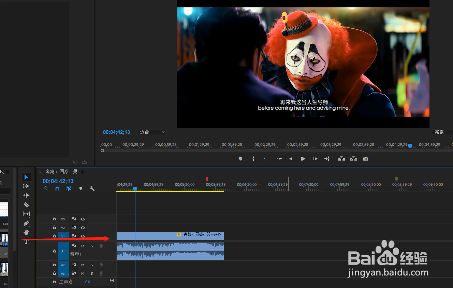Toggle V3 track output eye
This screenshot has width=453, height=288.
tap(83, 219)
